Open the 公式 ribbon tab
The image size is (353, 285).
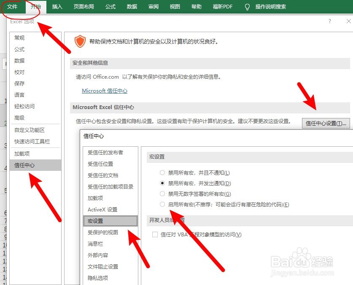[x=110, y=6]
